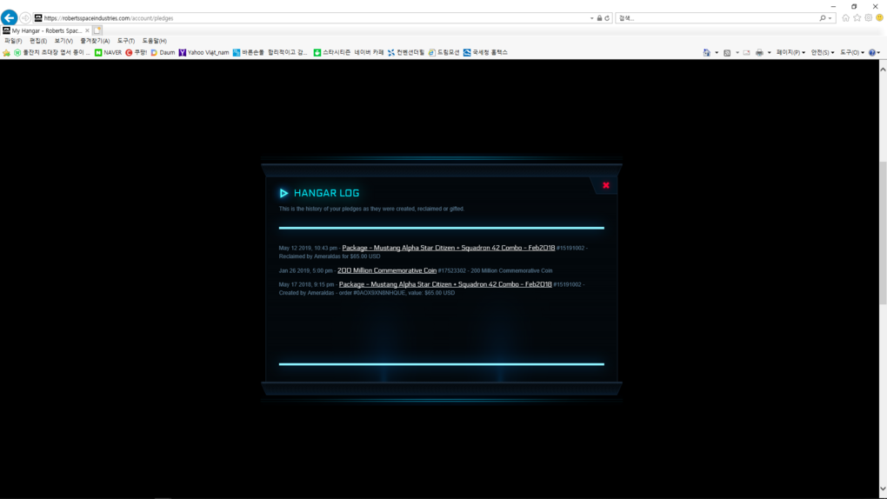Image resolution: width=887 pixels, height=499 pixels.
Task: Click the command bar Home icon
Action: (x=706, y=53)
